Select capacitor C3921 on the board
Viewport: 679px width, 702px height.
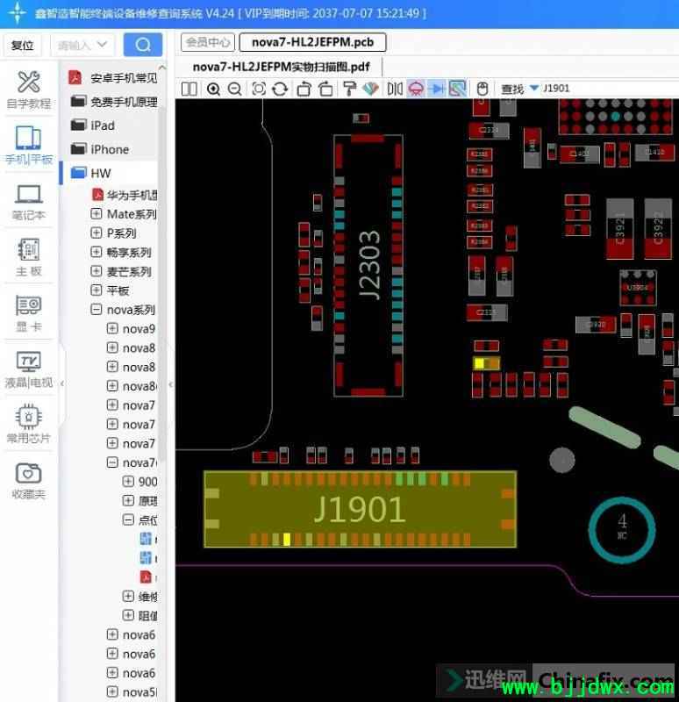(619, 228)
